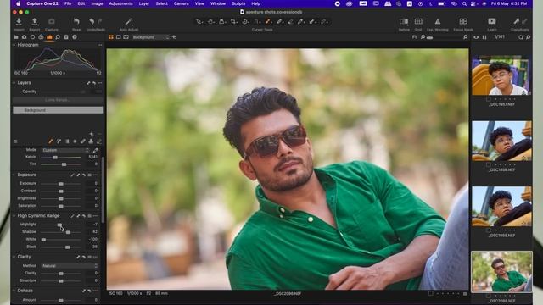Toggle the Exposure Warning triangle
The image size is (543, 305).
(438, 22)
